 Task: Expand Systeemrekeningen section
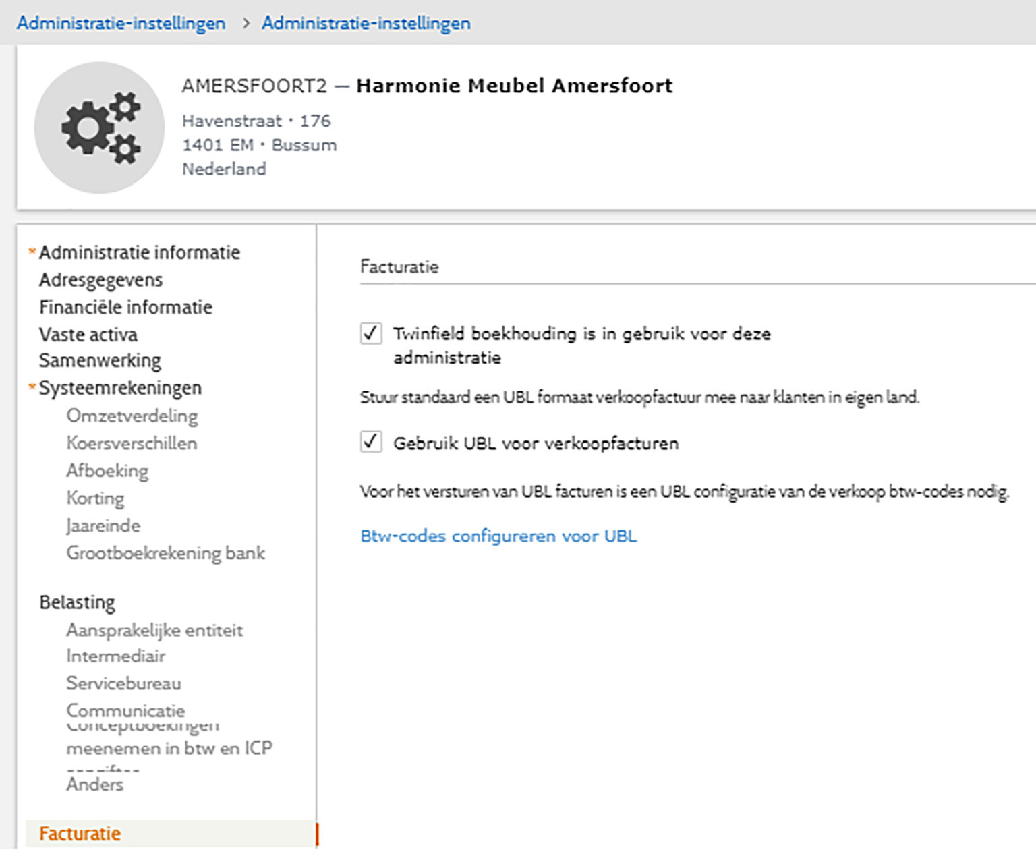pyautogui.click(x=121, y=389)
